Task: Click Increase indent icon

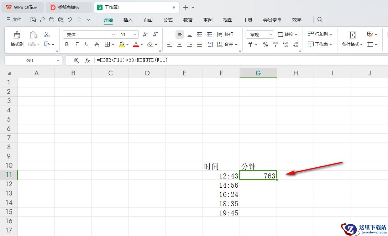Action: pos(209,34)
